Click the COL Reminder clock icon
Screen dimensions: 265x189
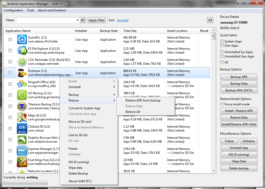click(22, 62)
